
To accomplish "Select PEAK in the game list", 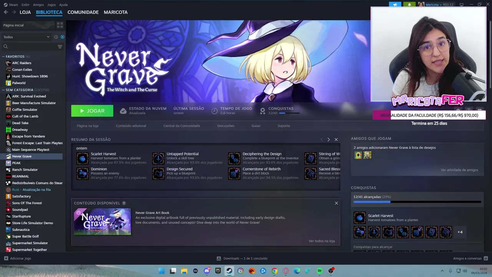I will click(17, 163).
